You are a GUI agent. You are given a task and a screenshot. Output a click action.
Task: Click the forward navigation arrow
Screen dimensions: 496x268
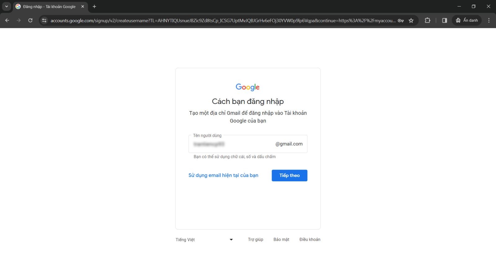19,20
